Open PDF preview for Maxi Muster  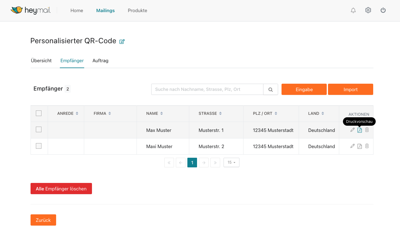coord(359,146)
